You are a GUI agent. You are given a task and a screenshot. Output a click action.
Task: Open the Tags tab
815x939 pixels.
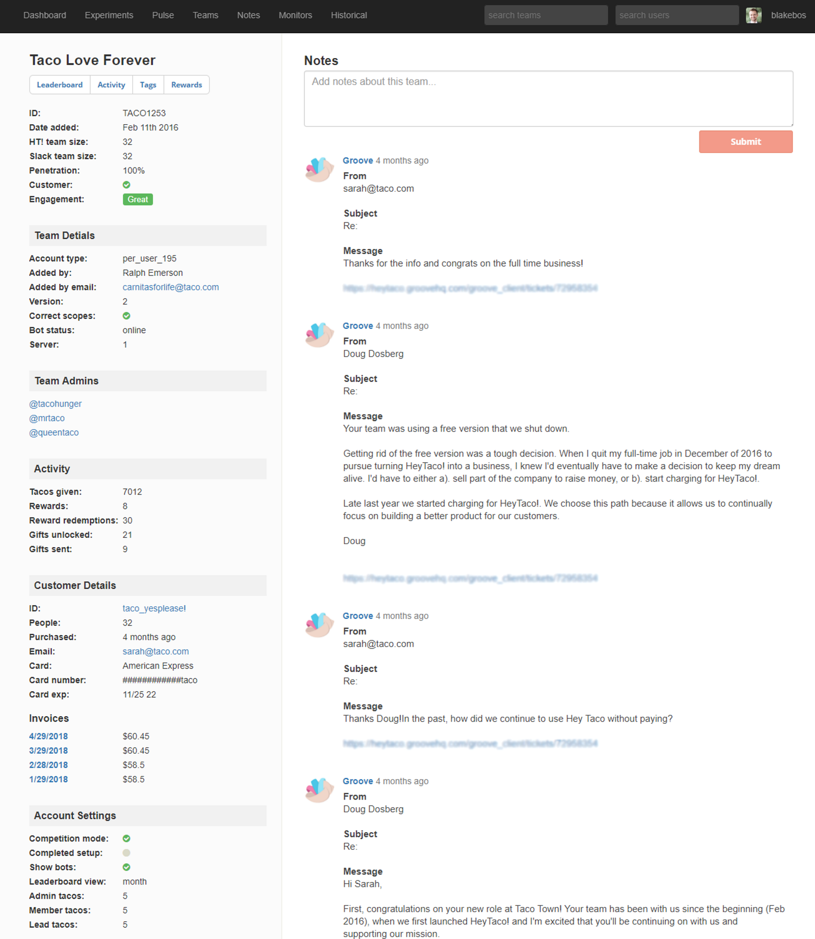[148, 84]
